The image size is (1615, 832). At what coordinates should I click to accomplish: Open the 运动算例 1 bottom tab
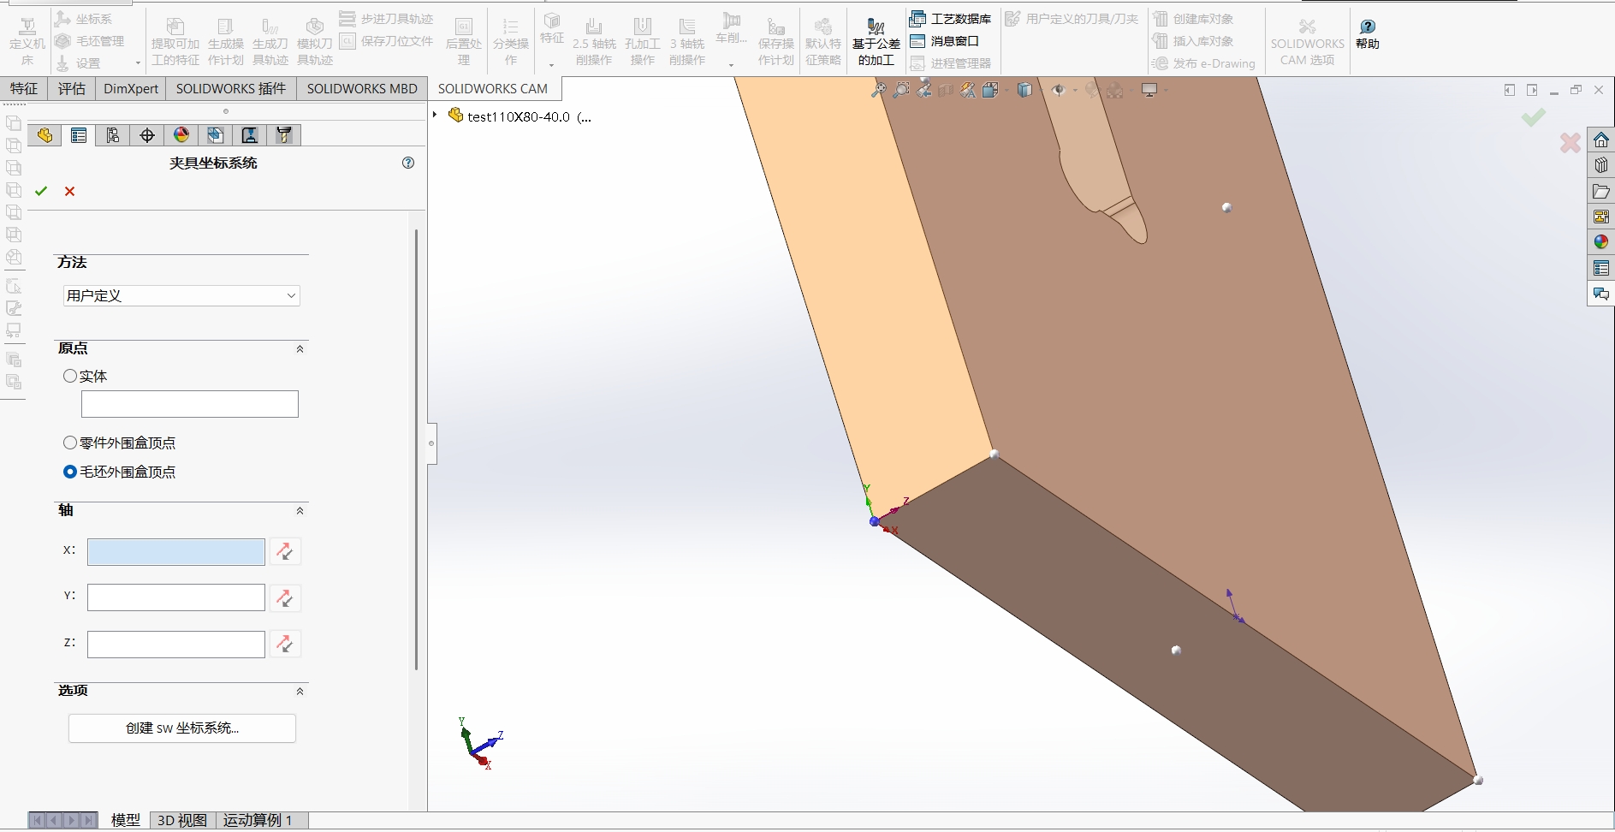click(x=258, y=820)
